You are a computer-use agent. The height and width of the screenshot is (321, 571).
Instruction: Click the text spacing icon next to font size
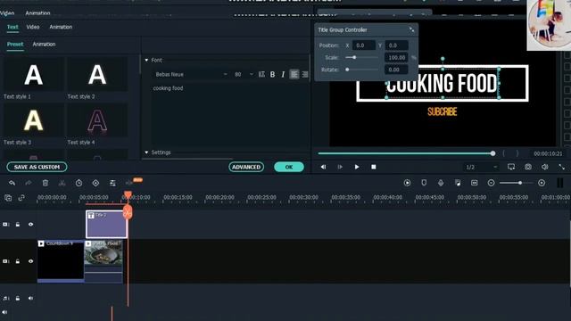tap(261, 74)
